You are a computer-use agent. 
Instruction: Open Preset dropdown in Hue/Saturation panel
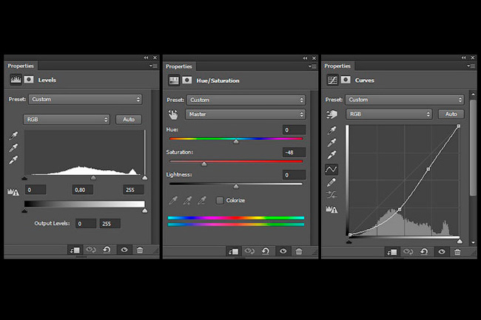pos(246,100)
